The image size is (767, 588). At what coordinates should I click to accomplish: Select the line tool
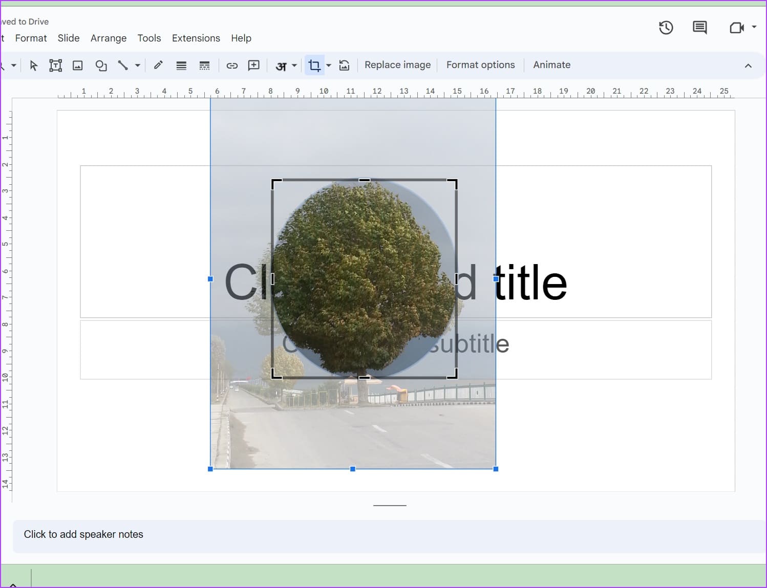(x=123, y=66)
